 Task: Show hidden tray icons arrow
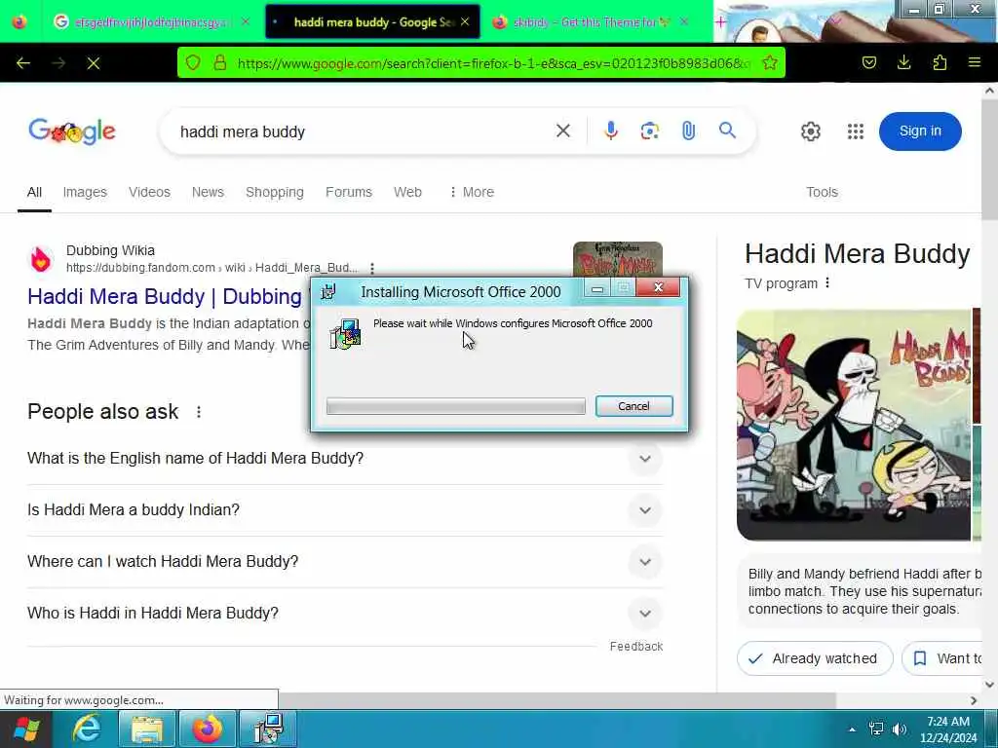point(852,729)
